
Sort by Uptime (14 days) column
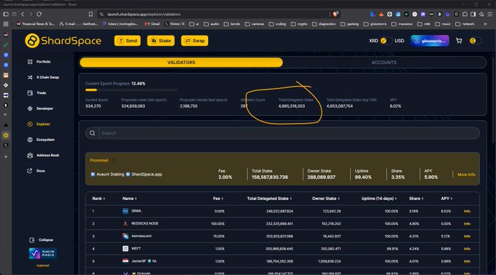[x=379, y=198]
